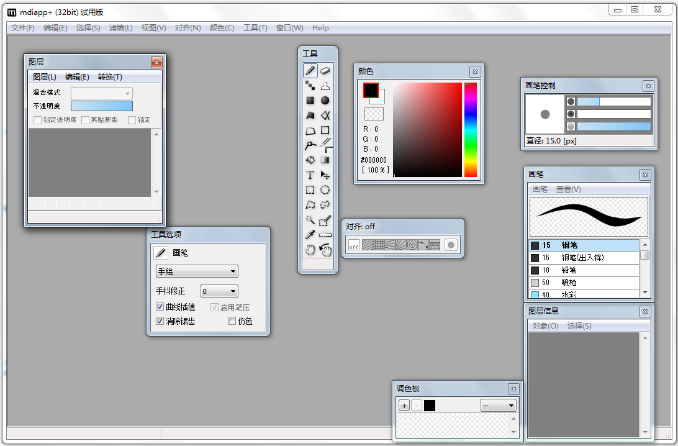This screenshot has height=446, width=678.
Task: Pick the selection pen tool
Action: pos(325,221)
